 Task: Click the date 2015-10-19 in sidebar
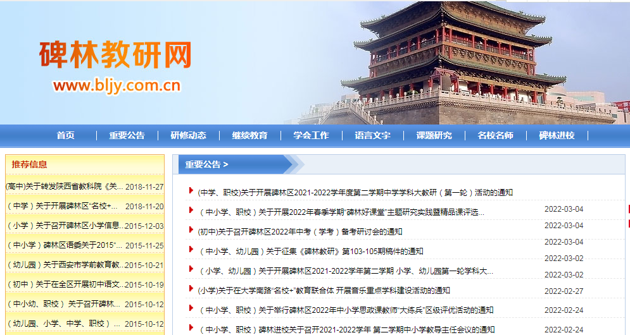point(144,285)
